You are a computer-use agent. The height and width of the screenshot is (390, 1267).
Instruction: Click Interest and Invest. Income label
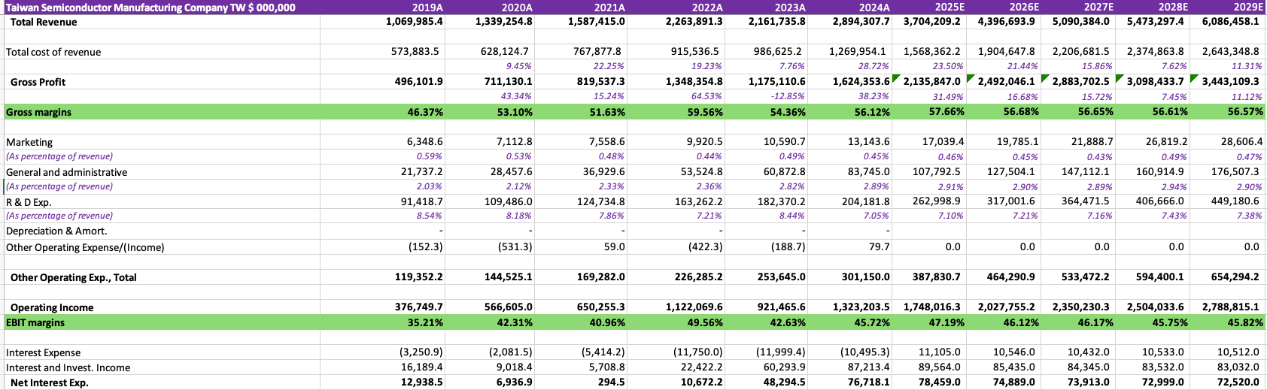68,367
